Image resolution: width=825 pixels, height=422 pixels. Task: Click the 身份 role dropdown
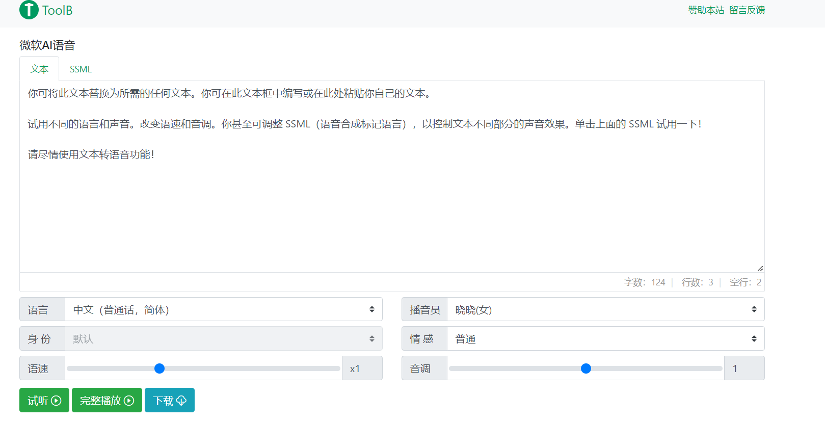[x=223, y=339]
